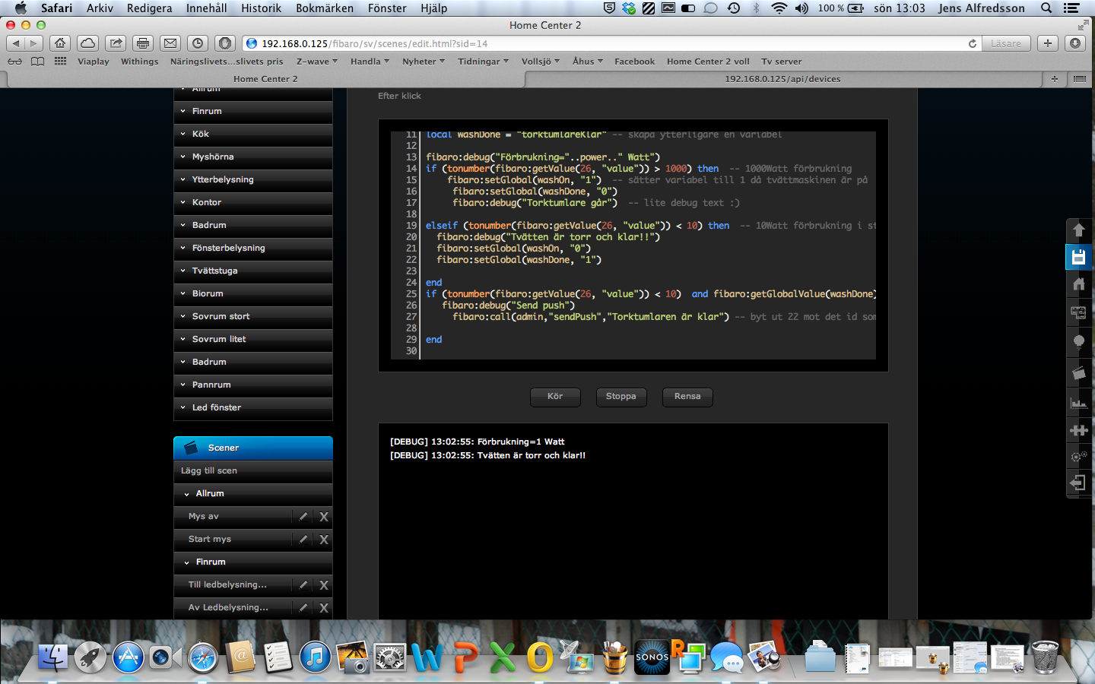1095x684 pixels.
Task: Click Safari's Back navigation arrow
Action: pyautogui.click(x=15, y=43)
